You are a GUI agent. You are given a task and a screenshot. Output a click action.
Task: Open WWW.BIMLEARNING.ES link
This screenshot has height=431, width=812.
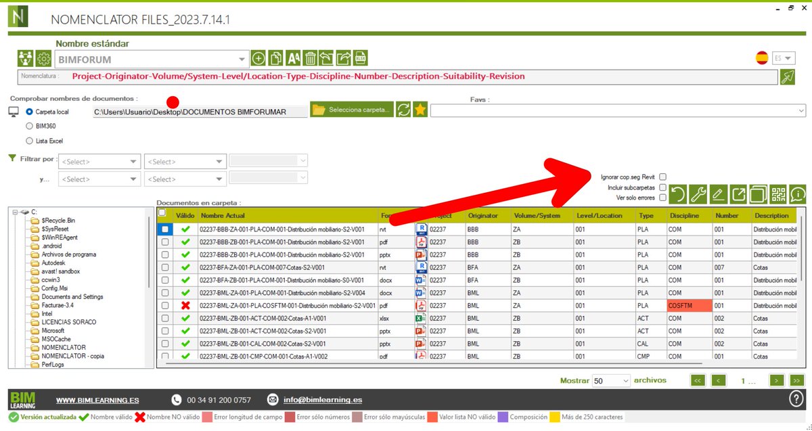(x=97, y=400)
